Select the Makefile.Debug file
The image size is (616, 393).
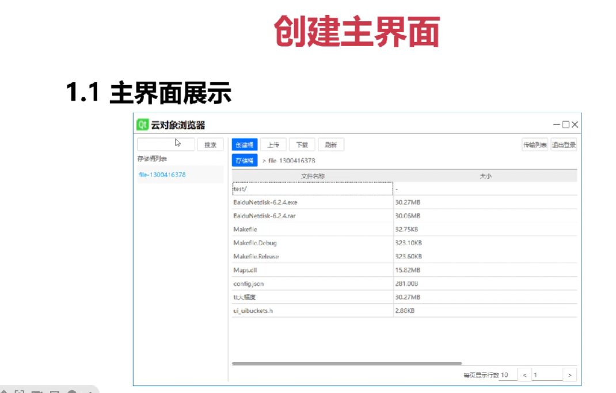(313, 243)
